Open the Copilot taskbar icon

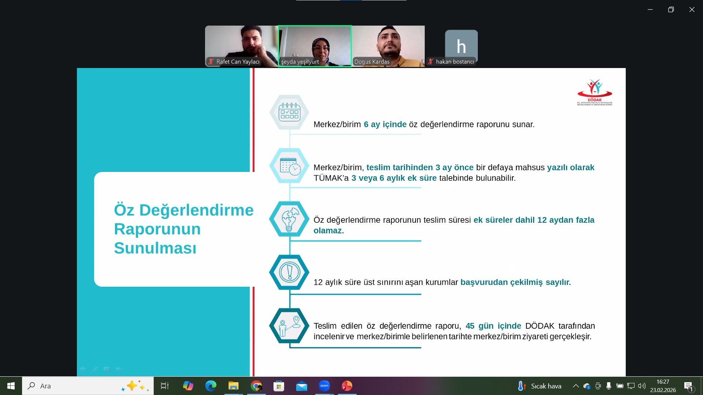point(188,386)
